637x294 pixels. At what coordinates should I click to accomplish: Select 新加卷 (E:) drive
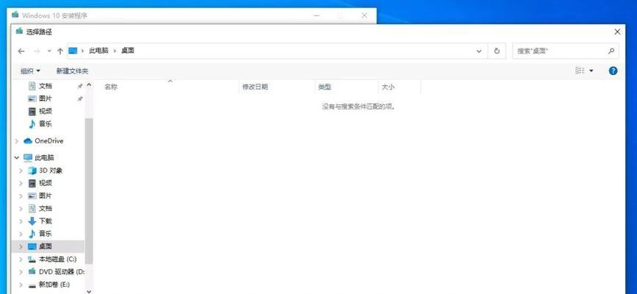click(x=54, y=284)
